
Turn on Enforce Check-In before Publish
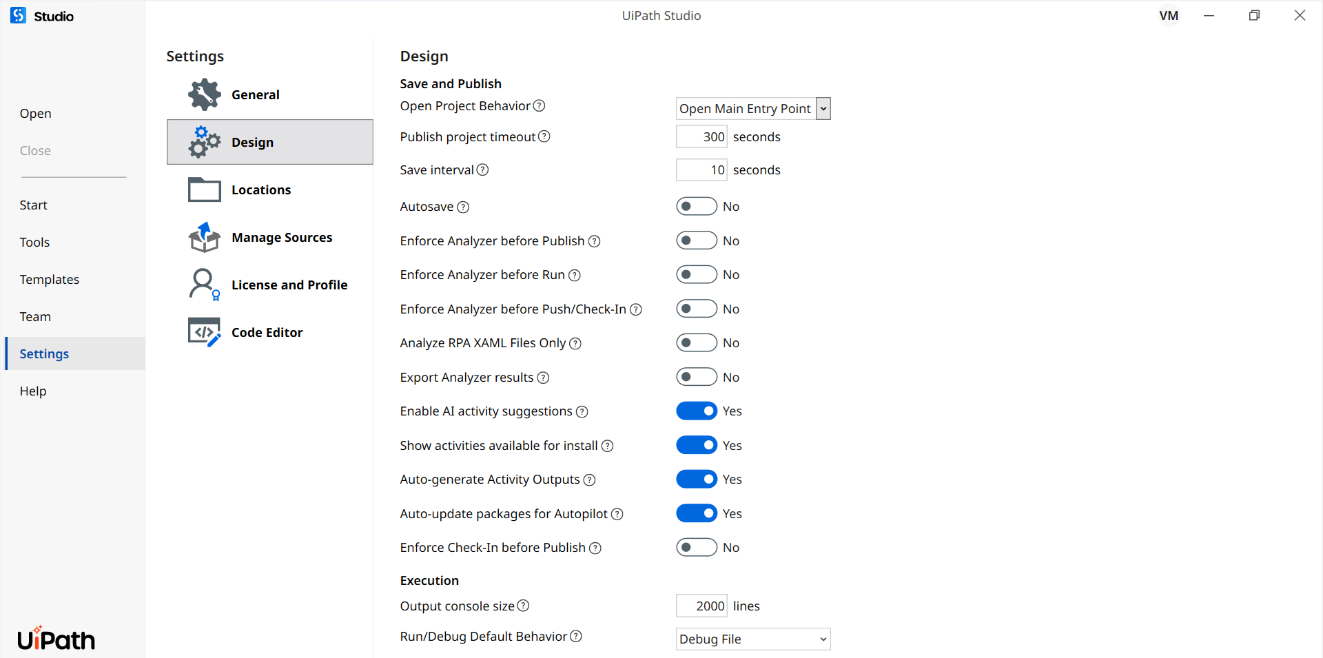click(697, 548)
